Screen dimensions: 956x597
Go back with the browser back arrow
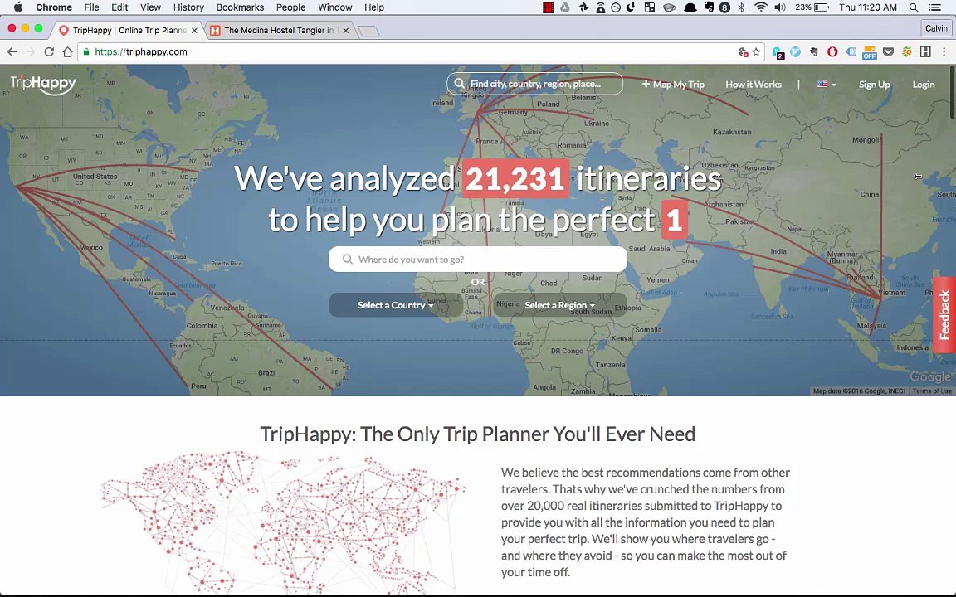tap(12, 52)
